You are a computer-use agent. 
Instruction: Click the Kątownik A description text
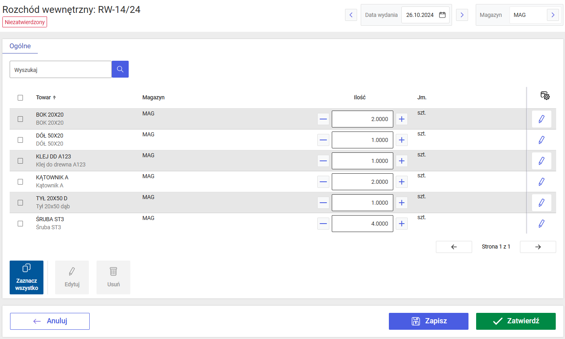click(49, 185)
